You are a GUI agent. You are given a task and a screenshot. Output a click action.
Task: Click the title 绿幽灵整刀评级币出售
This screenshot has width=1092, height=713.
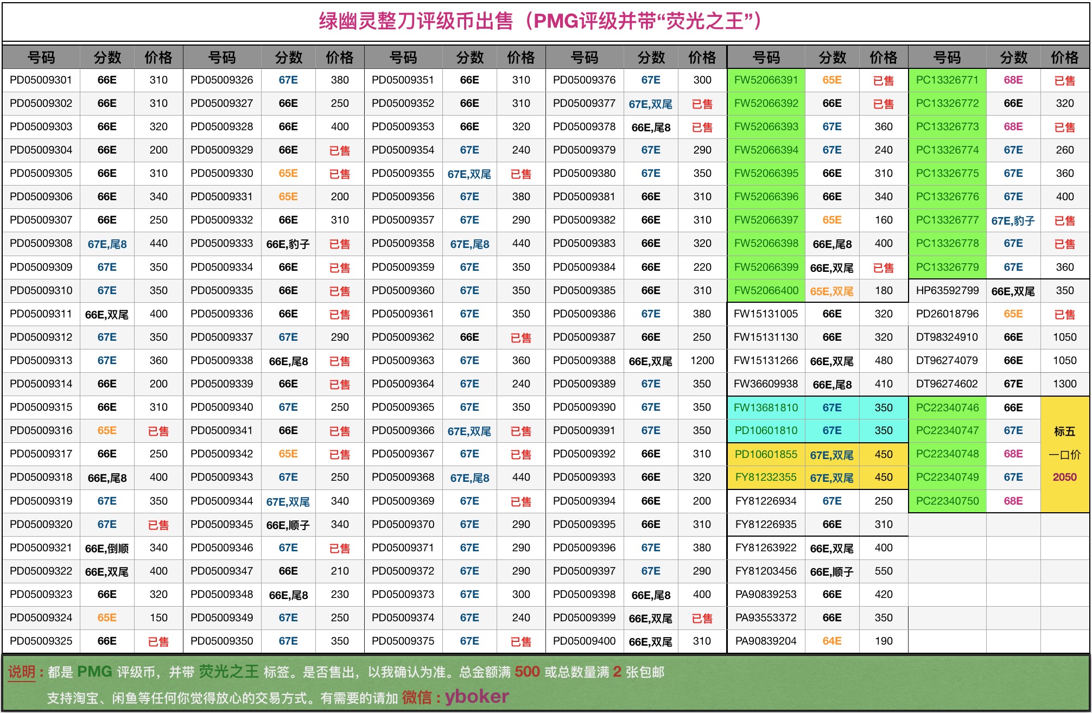(416, 21)
